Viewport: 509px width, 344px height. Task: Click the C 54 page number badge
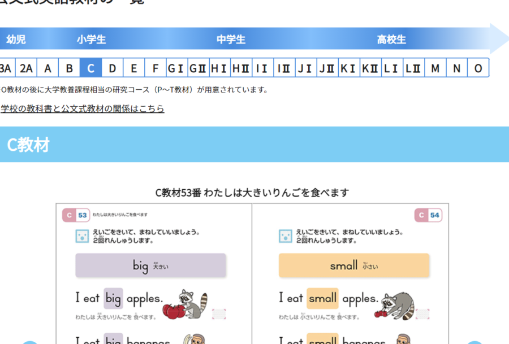point(428,215)
